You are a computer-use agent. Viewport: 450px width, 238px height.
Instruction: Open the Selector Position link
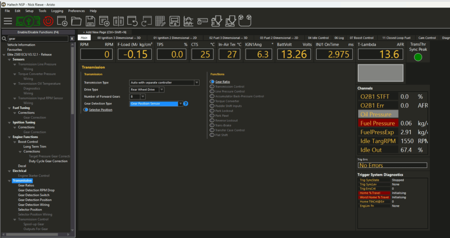click(101, 110)
